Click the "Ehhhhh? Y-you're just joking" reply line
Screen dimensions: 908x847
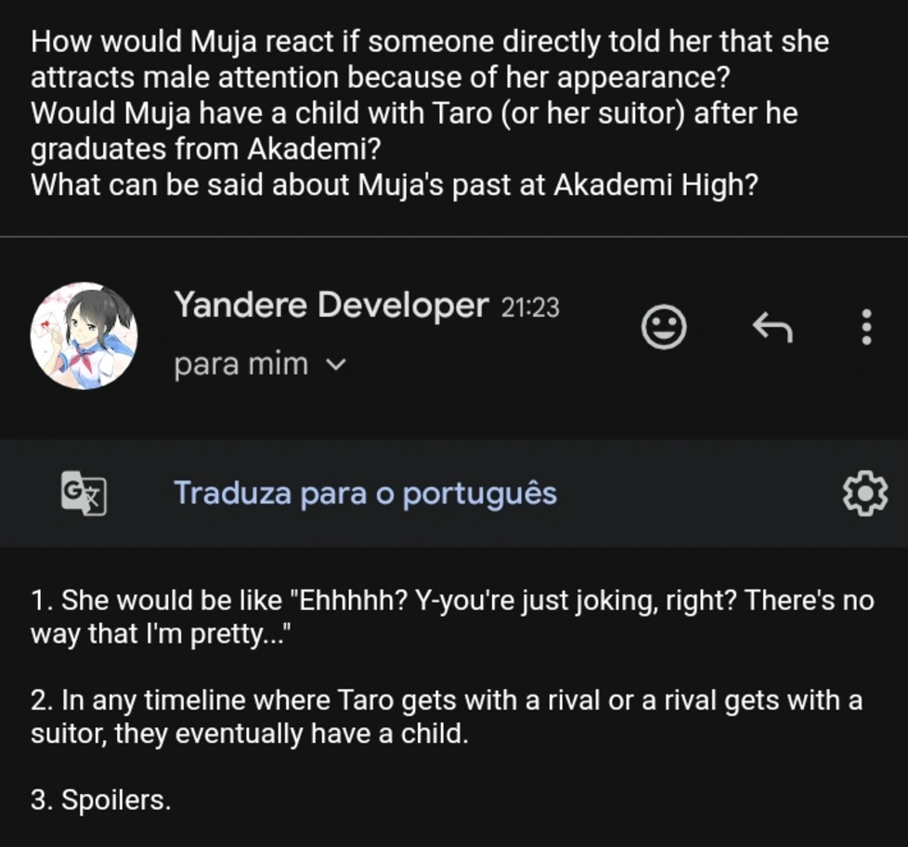pos(452,601)
